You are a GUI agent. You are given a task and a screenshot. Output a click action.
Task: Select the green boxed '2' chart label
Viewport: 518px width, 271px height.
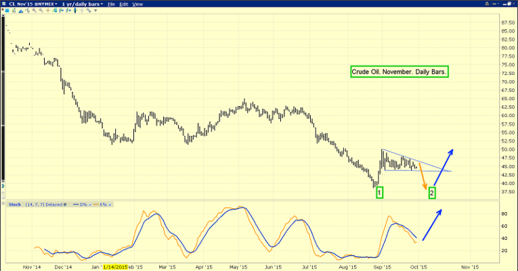tap(431, 193)
